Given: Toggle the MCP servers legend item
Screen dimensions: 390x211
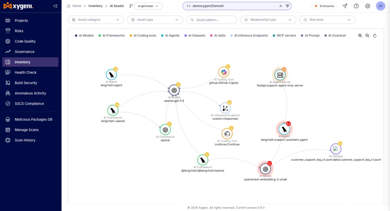Looking at the screenshot, I should point(284,35).
